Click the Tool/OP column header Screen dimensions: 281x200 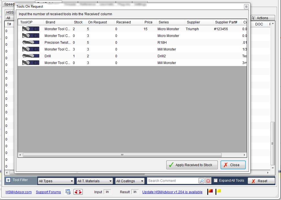point(31,22)
